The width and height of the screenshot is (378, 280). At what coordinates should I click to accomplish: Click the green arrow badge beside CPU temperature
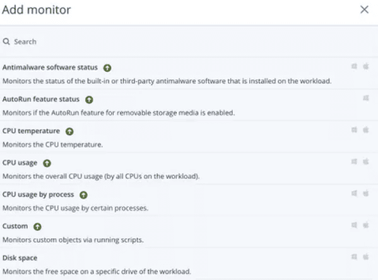click(69, 132)
